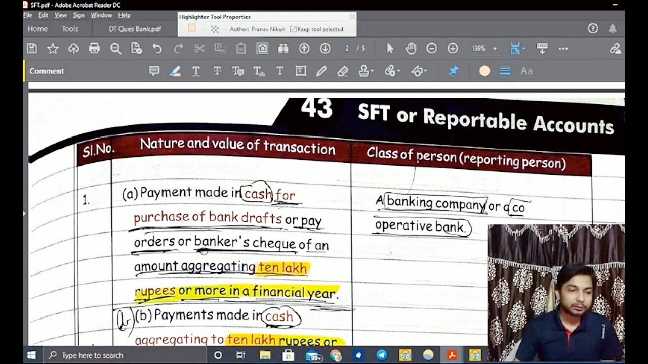This screenshot has width=648, height=364.
Task: Open the Window menu
Action: 101,15
